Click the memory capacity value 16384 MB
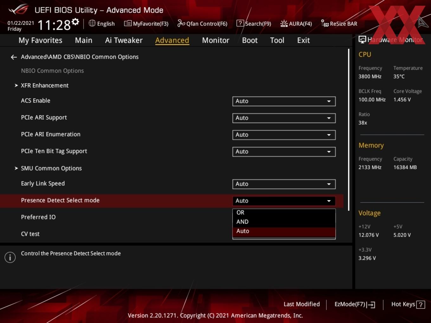 [405, 168]
